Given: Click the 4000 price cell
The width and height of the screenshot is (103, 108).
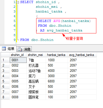Looking at the screenshot, I should point(57,71).
